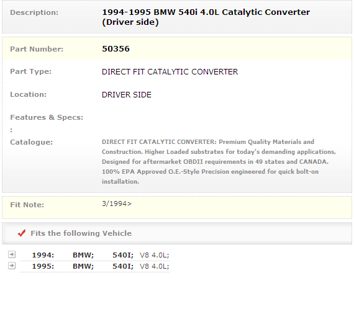This screenshot has height=309, width=354.
Task: Click V8 4.0L engine in 1995 row
Action: tap(155, 266)
